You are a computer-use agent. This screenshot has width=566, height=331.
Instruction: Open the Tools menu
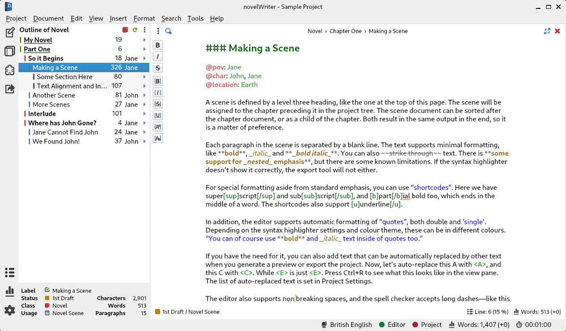[x=195, y=19]
